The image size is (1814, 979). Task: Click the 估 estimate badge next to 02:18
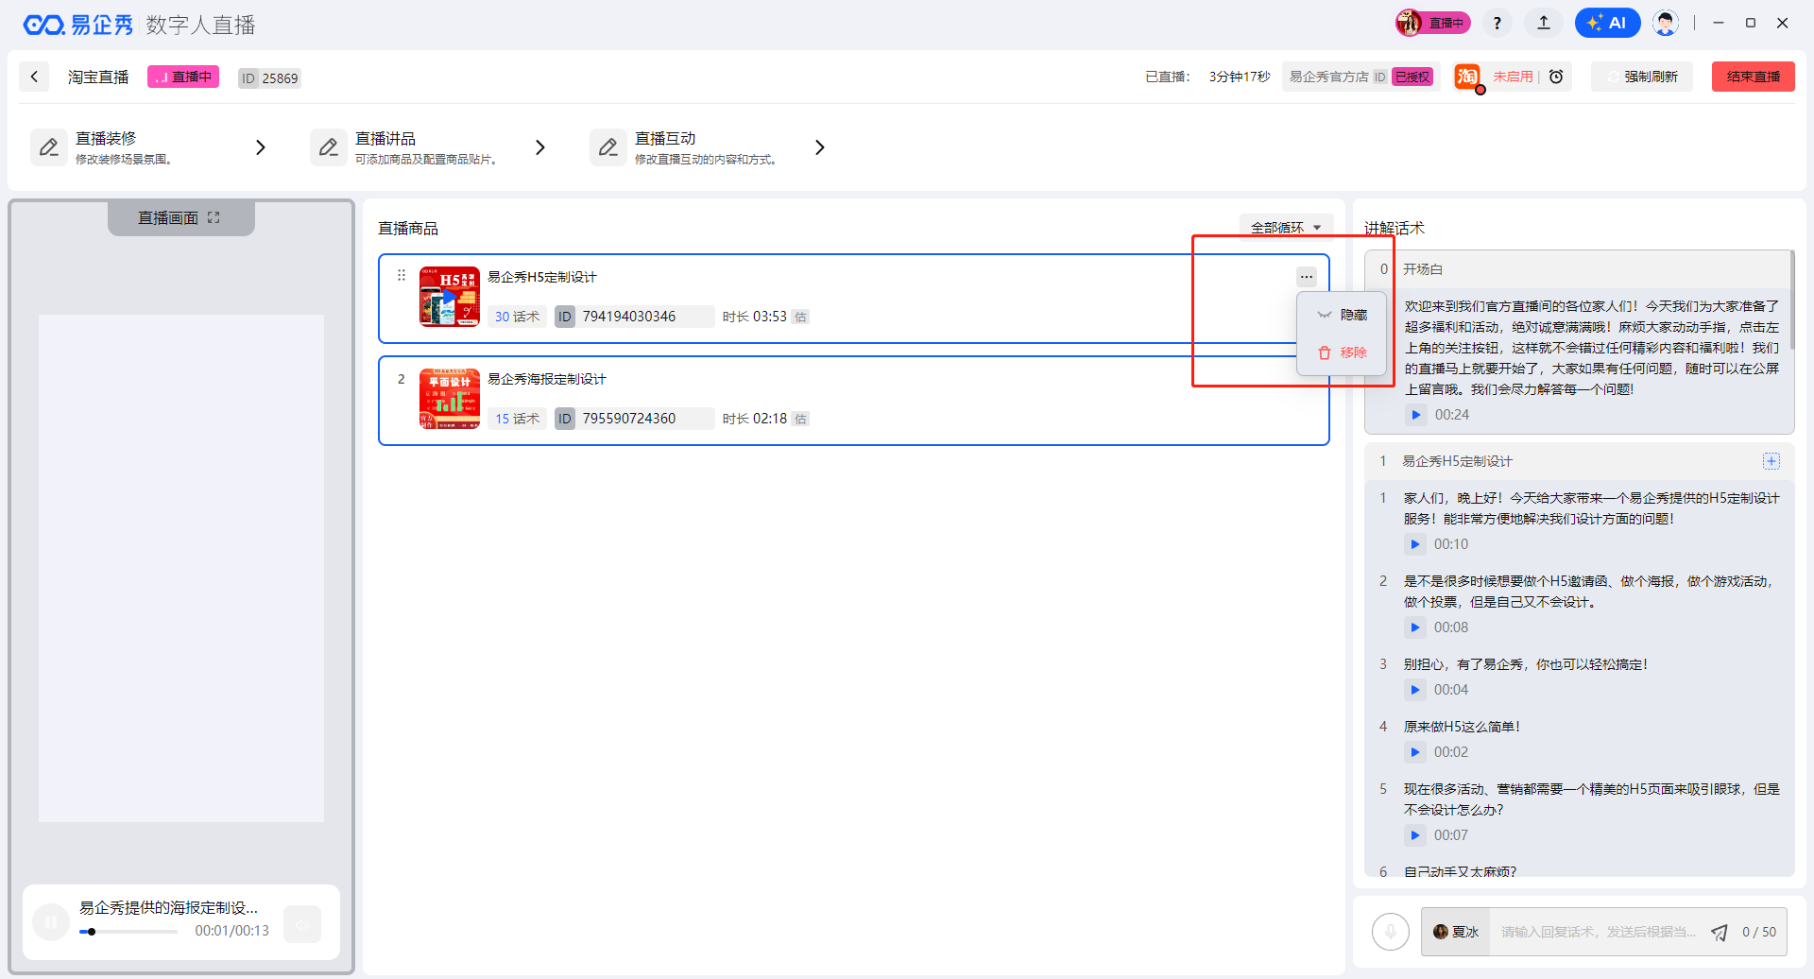tap(801, 419)
